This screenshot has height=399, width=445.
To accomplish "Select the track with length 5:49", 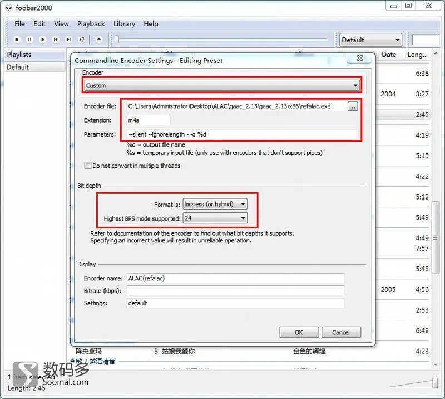I will tap(422, 217).
